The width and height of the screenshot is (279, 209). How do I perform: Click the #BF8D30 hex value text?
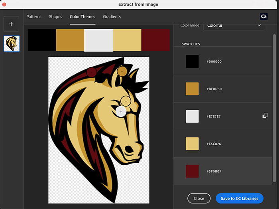[x=214, y=89]
